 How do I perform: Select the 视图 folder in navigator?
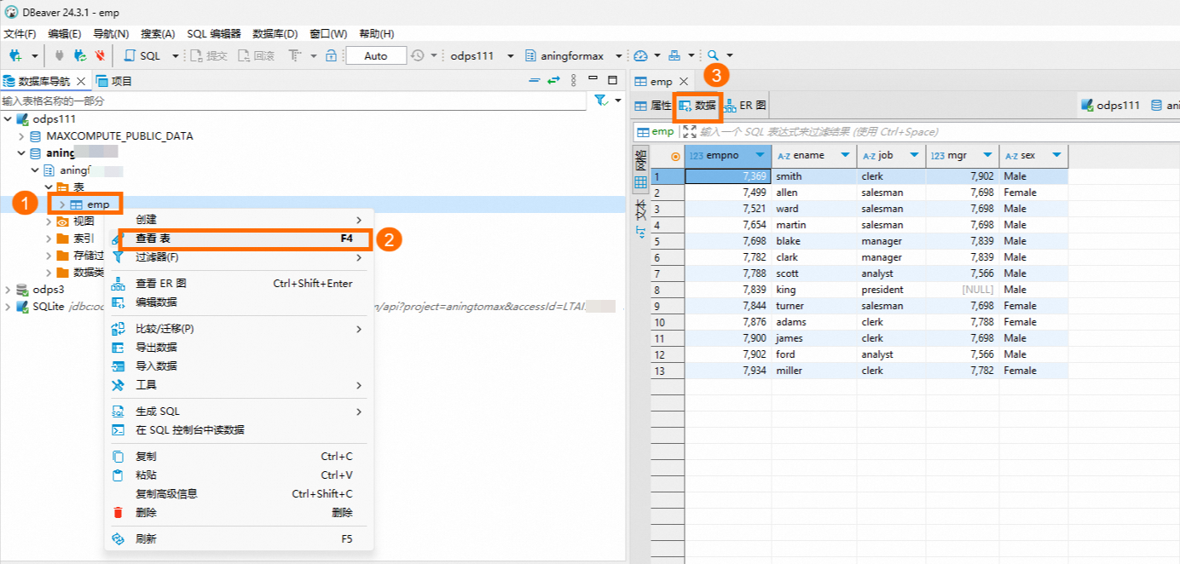point(75,222)
